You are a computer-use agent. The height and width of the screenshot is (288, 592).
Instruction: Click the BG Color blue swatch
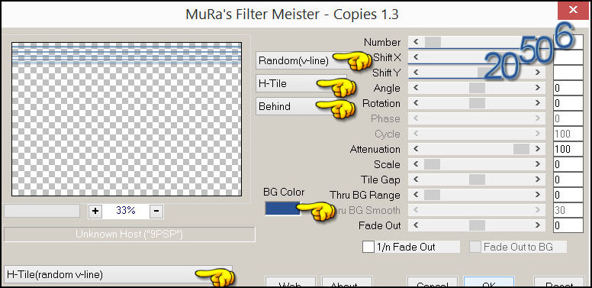(282, 209)
